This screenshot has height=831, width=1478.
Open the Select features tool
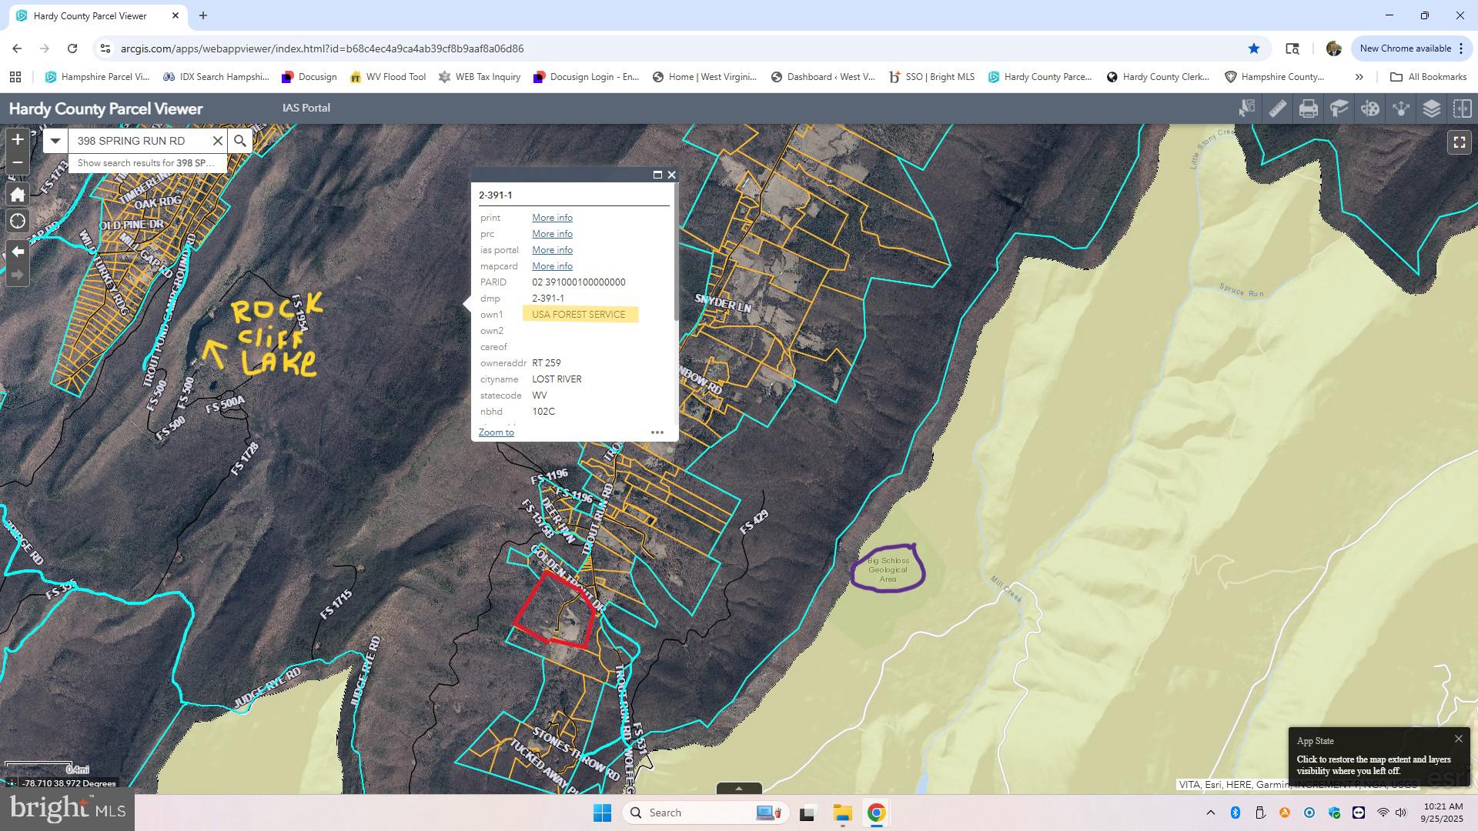1246,108
